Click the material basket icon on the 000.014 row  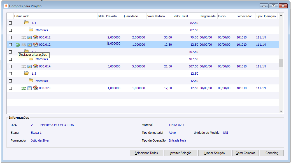[x=36, y=66]
